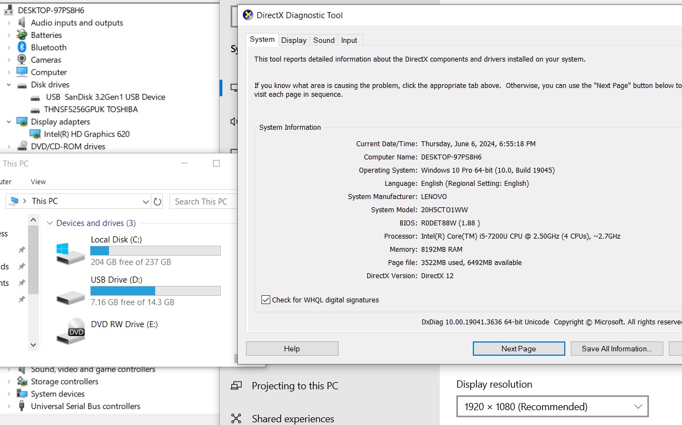
Task: Switch to the Sound tab in DxDiag
Action: [324, 40]
